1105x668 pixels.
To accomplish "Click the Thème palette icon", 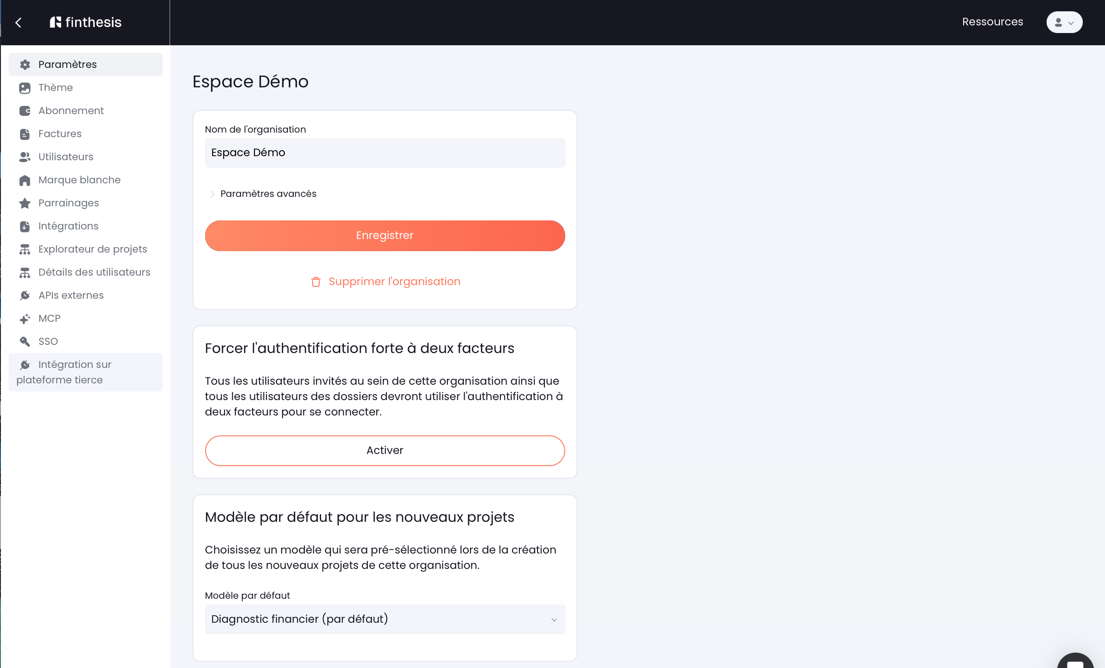I will pyautogui.click(x=25, y=88).
